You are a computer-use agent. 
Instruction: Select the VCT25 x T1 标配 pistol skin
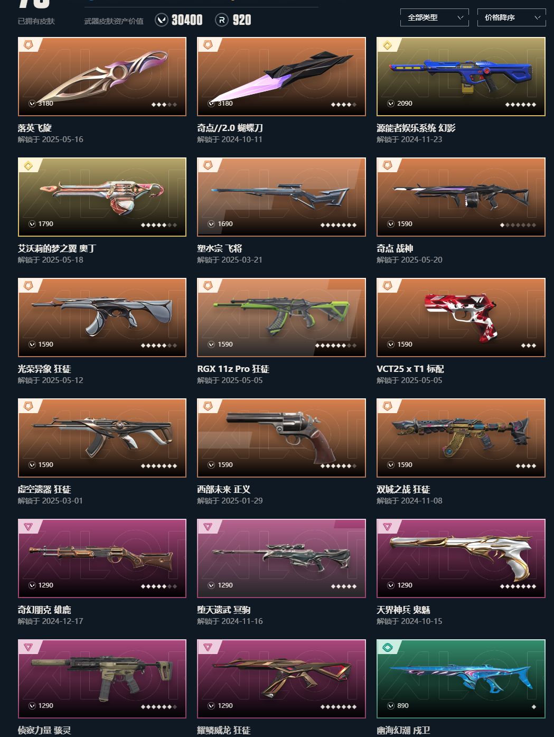click(461, 318)
